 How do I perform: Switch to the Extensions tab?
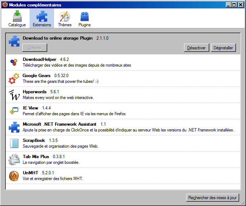pyautogui.click(x=42, y=18)
